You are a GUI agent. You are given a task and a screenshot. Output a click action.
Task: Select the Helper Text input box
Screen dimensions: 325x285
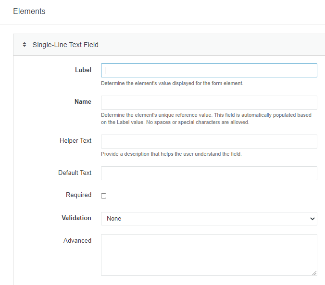(209, 141)
